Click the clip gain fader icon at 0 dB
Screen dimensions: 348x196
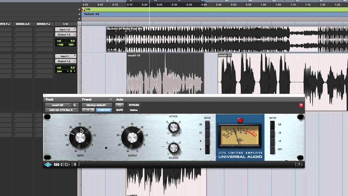point(109,50)
